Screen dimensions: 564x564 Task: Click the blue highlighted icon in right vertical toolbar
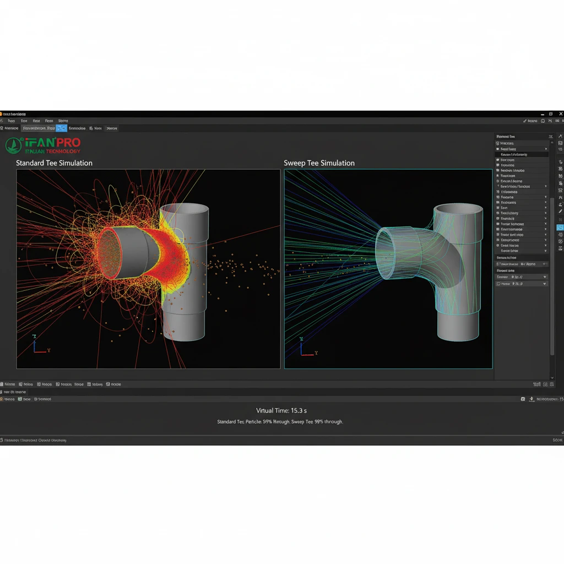[x=560, y=227]
